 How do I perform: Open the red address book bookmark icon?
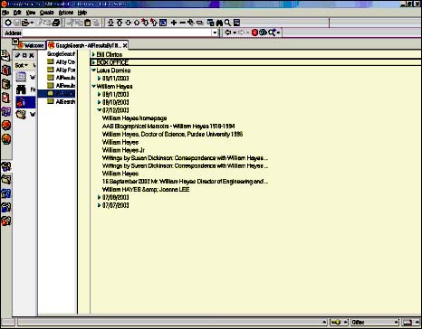pyautogui.click(x=6, y=70)
